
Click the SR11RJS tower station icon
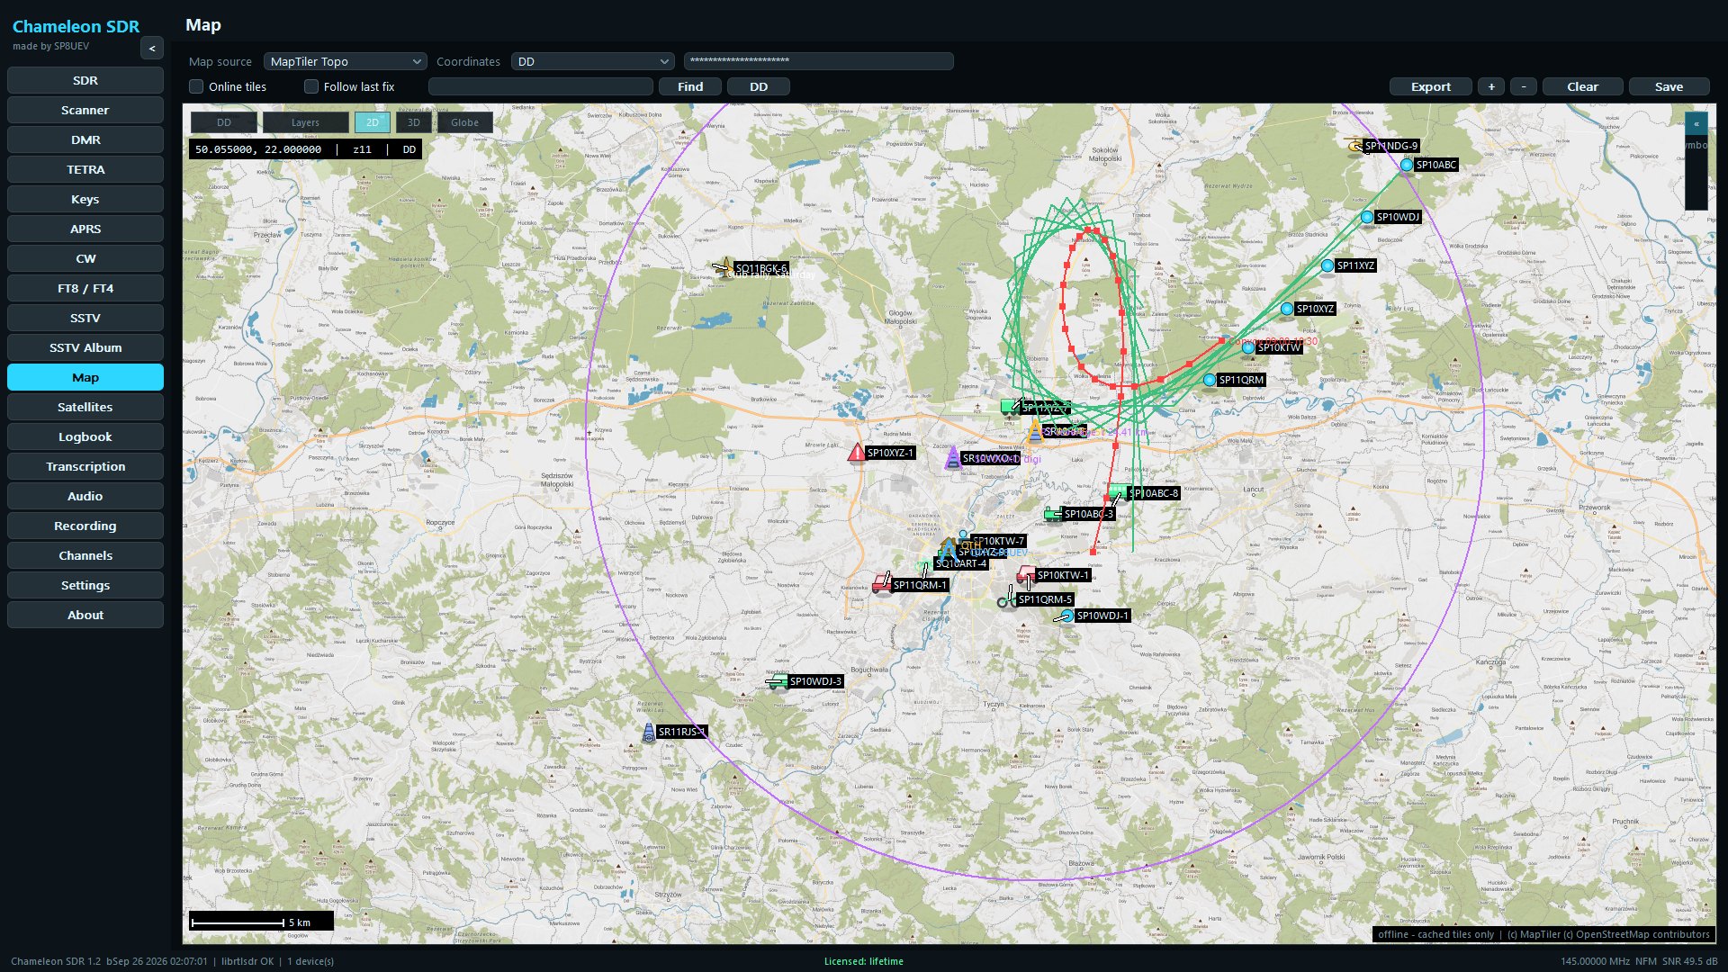click(649, 732)
